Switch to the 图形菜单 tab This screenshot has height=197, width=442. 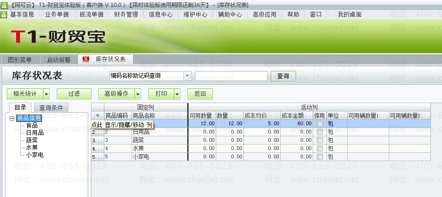[20, 60]
